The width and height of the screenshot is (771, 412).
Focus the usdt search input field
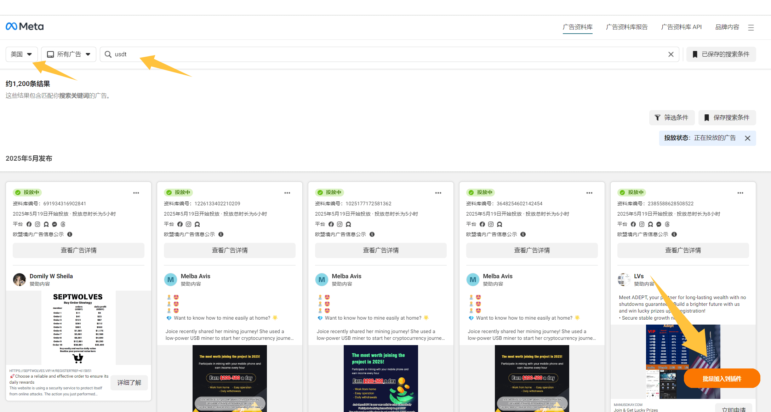pyautogui.click(x=389, y=54)
